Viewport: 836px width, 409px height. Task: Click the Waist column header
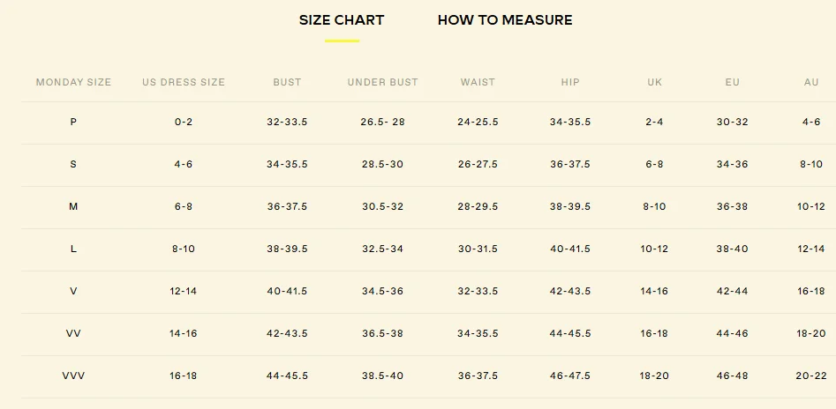point(478,82)
